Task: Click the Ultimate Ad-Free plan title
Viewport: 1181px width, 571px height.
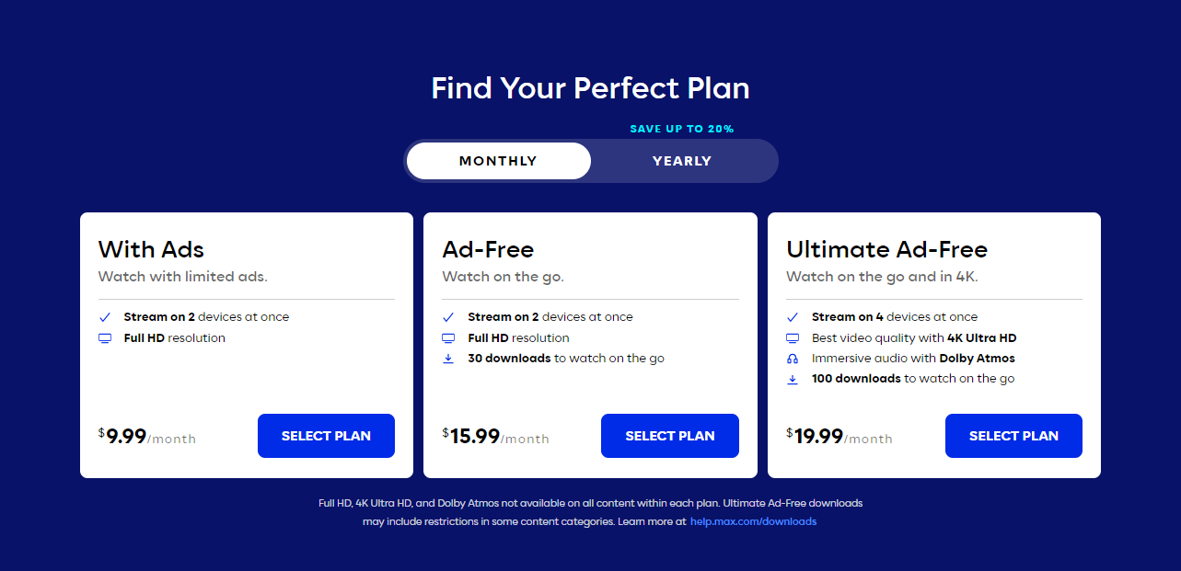Action: click(886, 249)
